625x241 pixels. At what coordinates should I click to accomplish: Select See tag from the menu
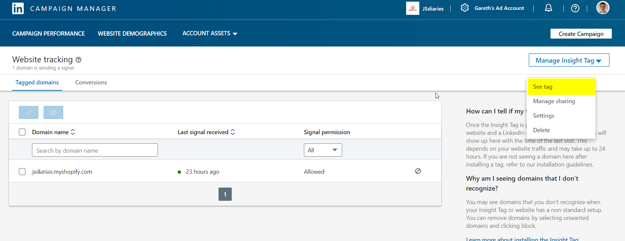pyautogui.click(x=561, y=87)
